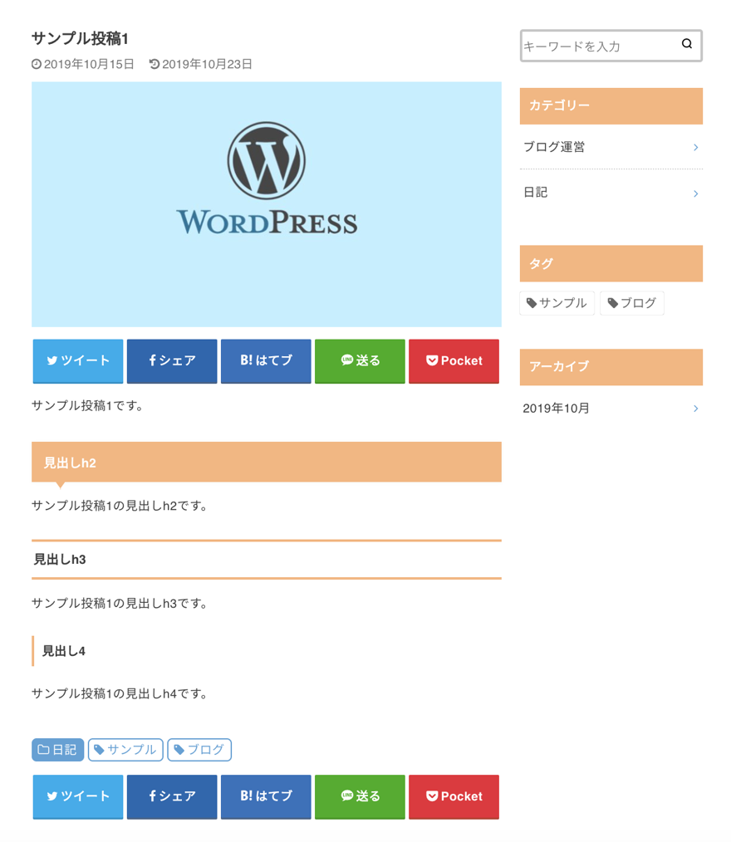Focus the キーワードを入力 search field
The width and height of the screenshot is (731, 842).
tap(596, 47)
